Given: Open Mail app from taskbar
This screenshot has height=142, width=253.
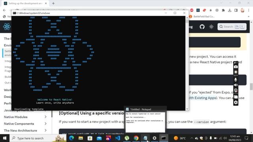Looking at the screenshot, I should [x=99, y=138].
